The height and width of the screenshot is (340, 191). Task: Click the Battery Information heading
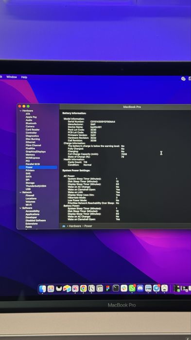[x=74, y=113]
